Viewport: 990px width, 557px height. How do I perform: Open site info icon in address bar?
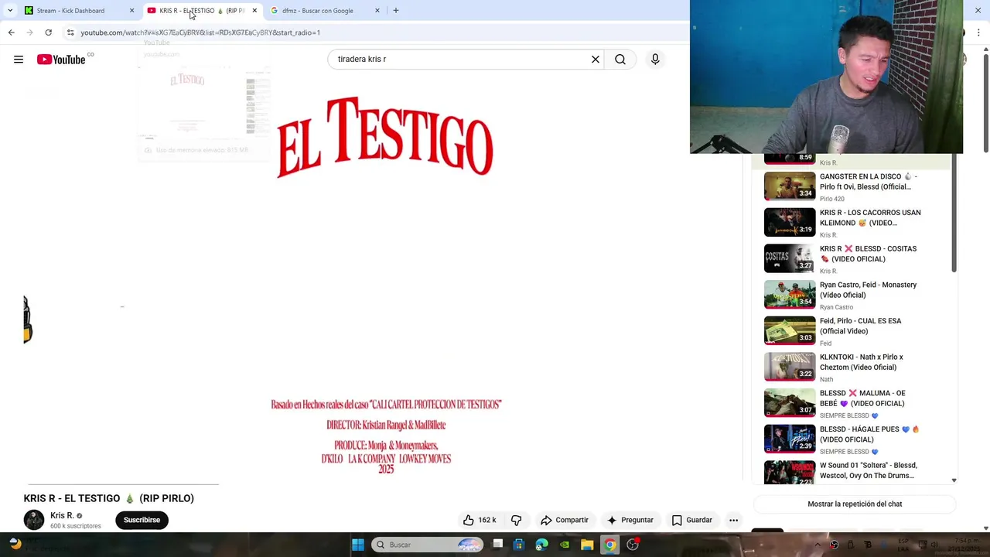click(x=70, y=32)
